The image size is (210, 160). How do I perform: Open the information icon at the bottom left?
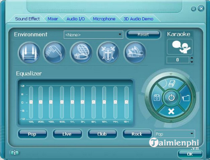coord(15,153)
